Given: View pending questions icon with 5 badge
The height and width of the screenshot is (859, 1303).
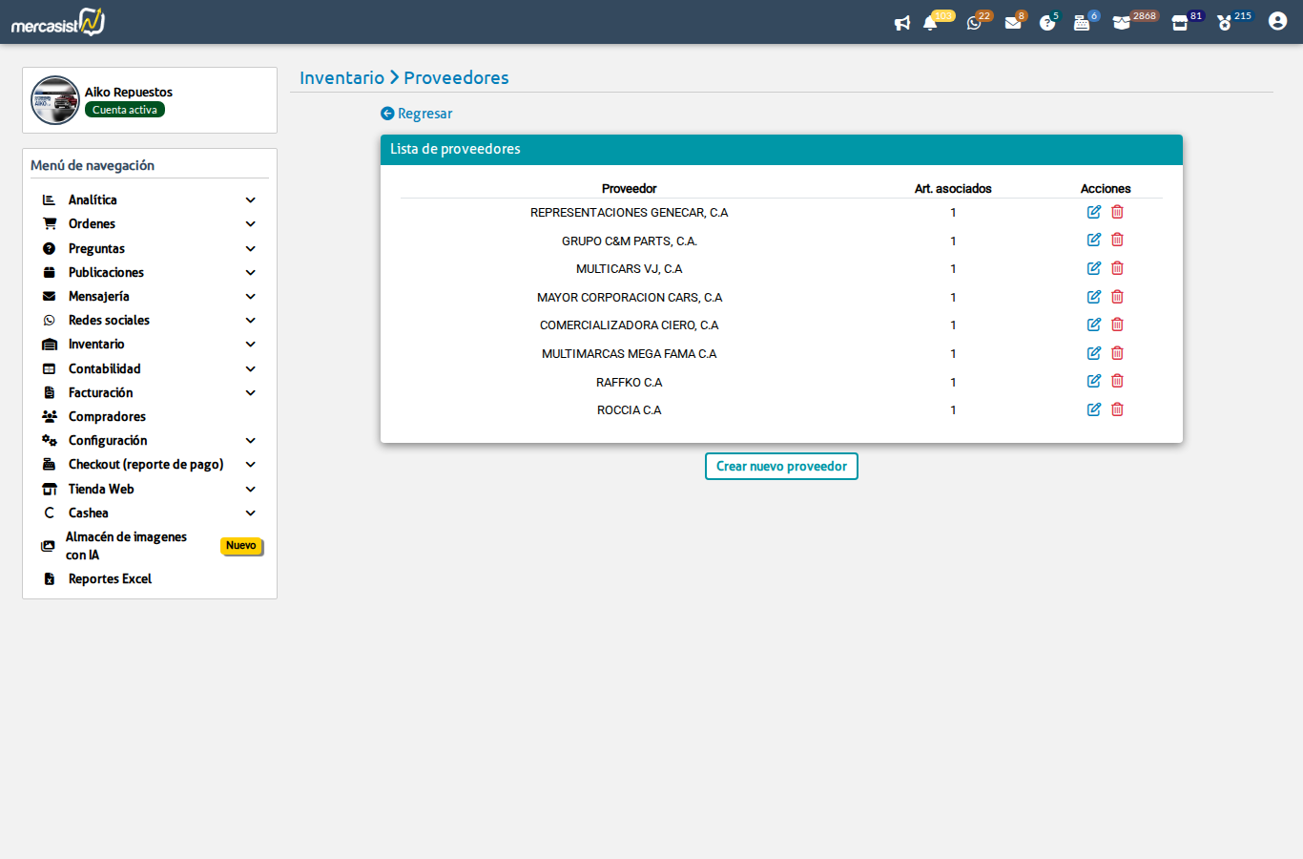Looking at the screenshot, I should pyautogui.click(x=1048, y=21).
